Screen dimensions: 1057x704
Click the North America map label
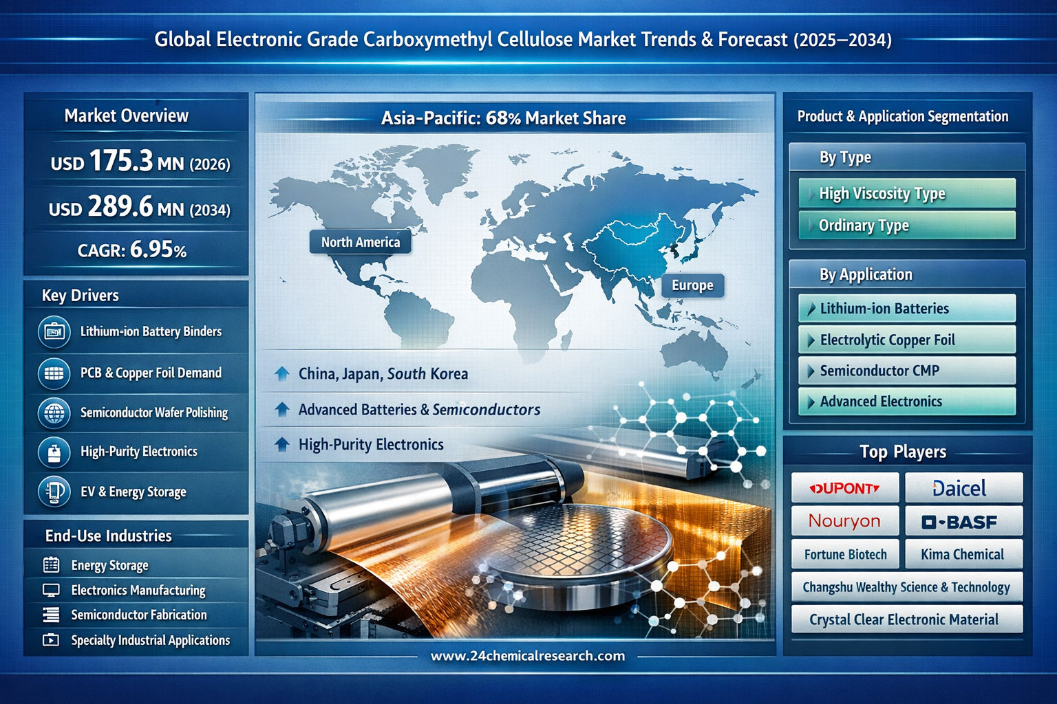click(x=360, y=242)
